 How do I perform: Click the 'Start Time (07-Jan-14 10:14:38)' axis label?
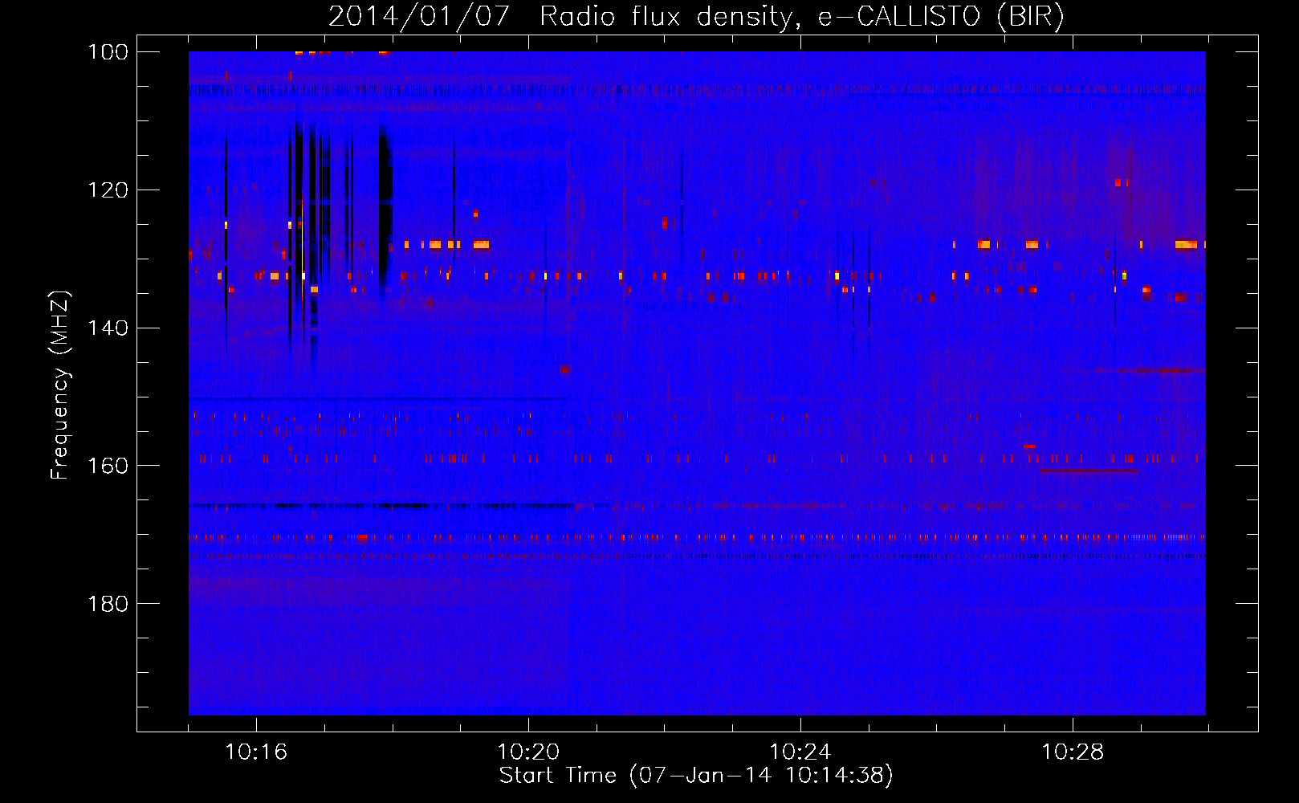(x=696, y=776)
